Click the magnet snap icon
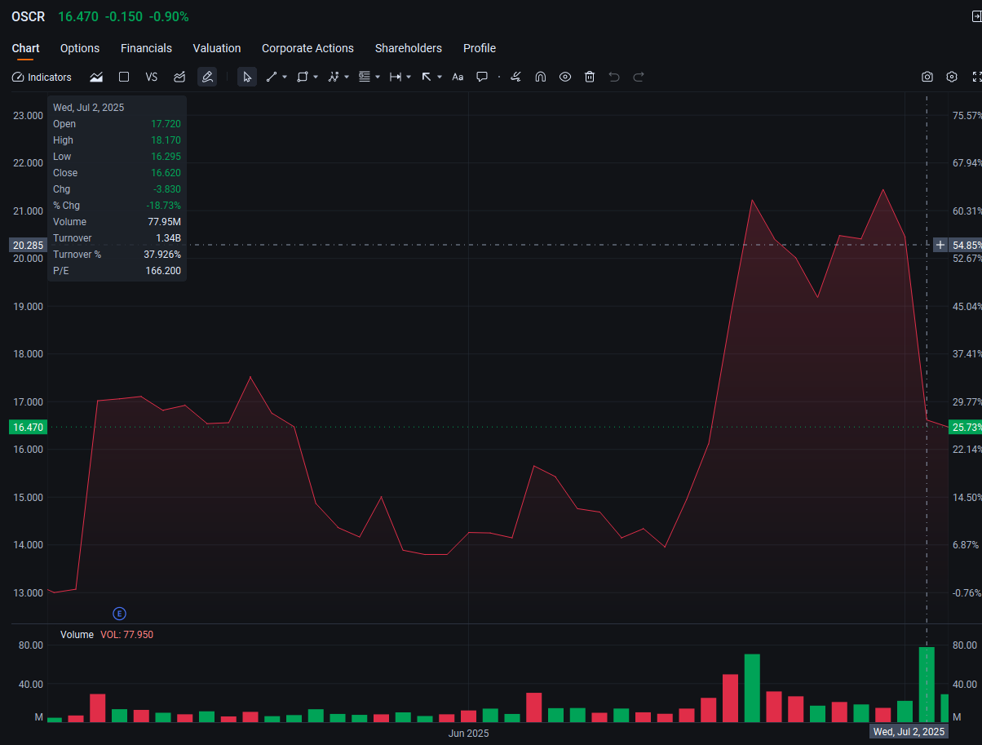 (540, 77)
